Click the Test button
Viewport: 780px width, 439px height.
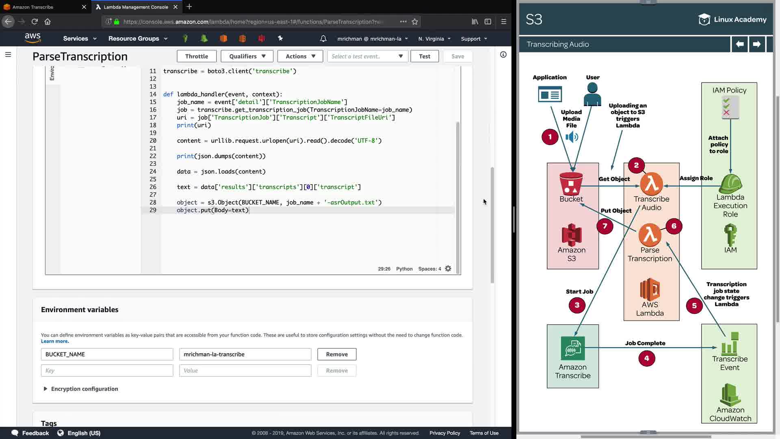(x=425, y=56)
